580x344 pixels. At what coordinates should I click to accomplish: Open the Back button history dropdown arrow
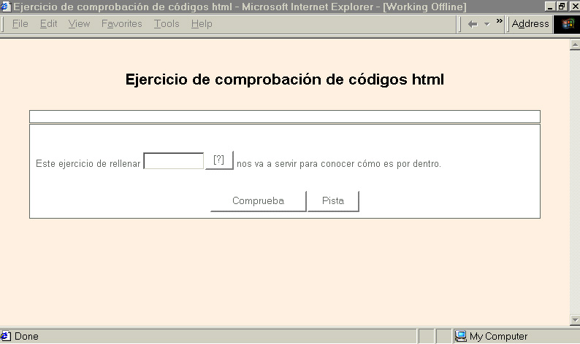486,24
